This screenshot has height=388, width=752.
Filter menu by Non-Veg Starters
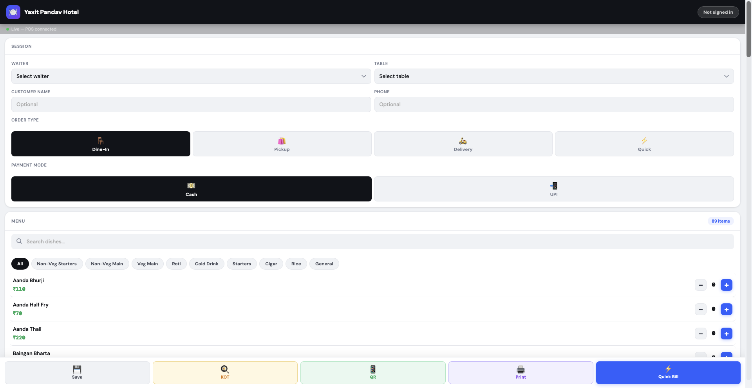coord(57,264)
